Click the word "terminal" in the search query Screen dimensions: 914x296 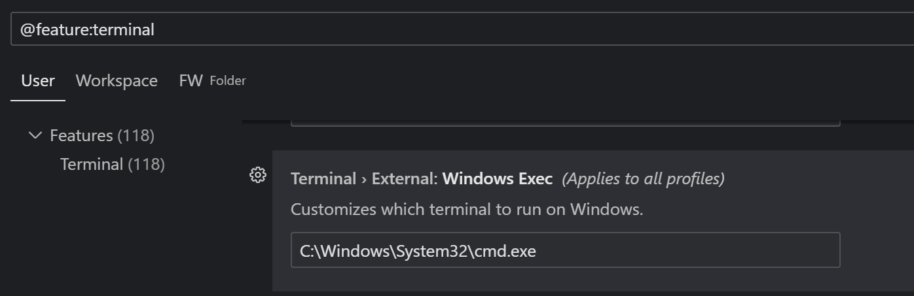124,30
